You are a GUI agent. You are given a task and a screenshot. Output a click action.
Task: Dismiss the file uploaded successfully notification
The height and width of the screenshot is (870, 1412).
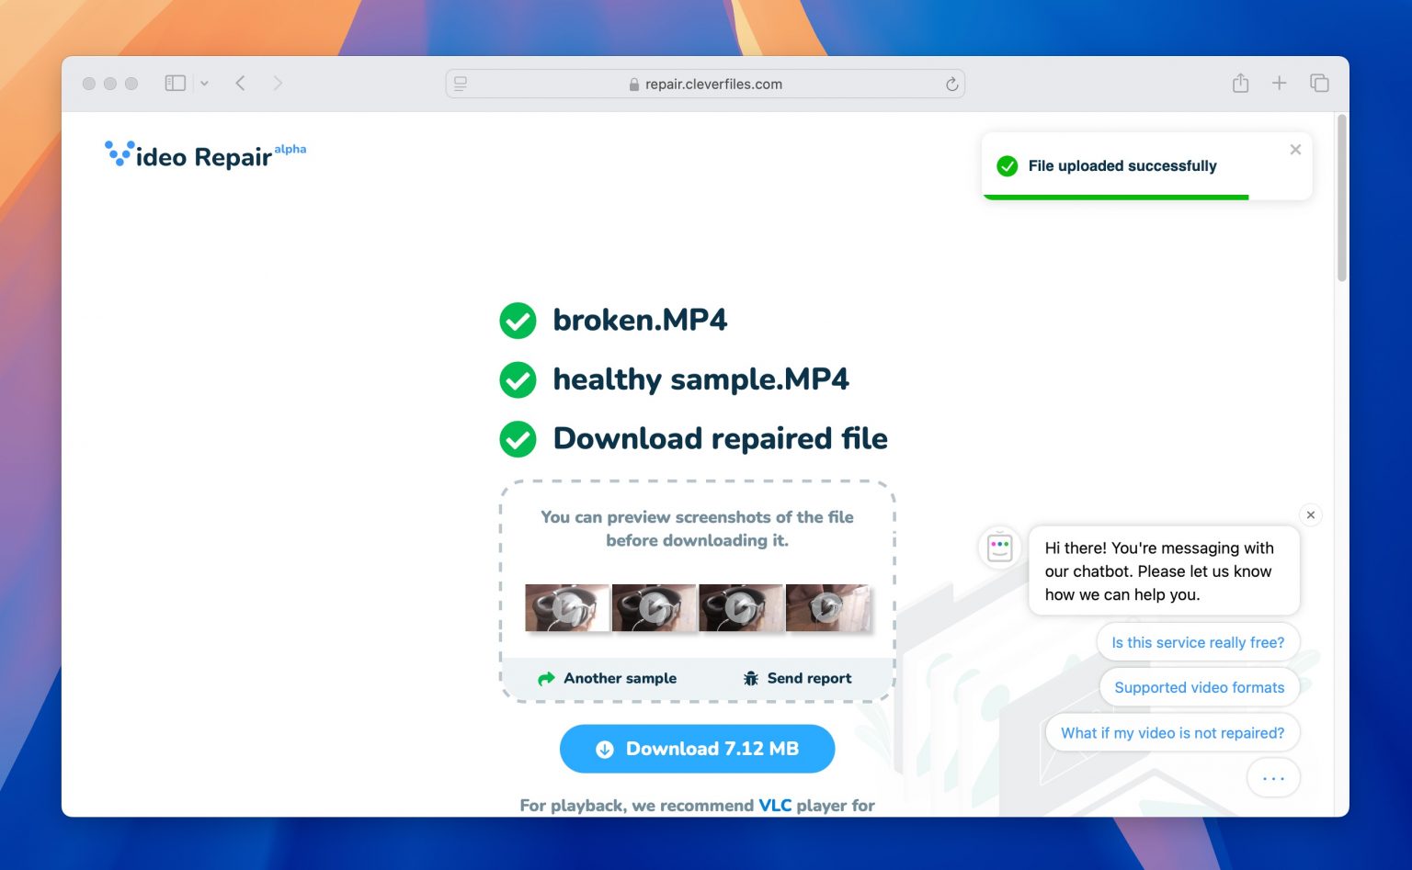coord(1295,149)
